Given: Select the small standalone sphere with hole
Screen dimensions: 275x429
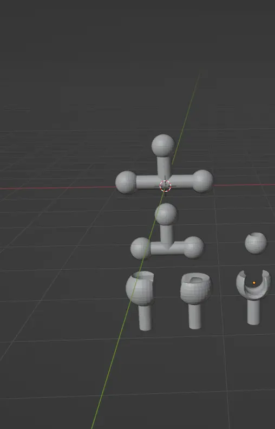Looking at the screenshot, I should [256, 243].
